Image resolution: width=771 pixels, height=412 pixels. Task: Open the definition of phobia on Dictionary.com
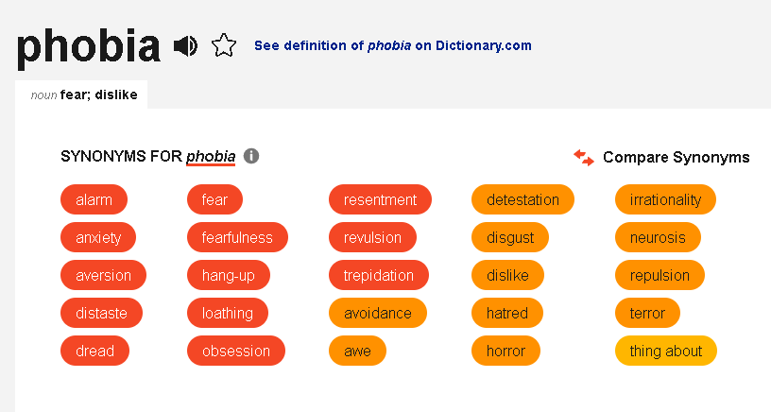pyautogui.click(x=393, y=45)
